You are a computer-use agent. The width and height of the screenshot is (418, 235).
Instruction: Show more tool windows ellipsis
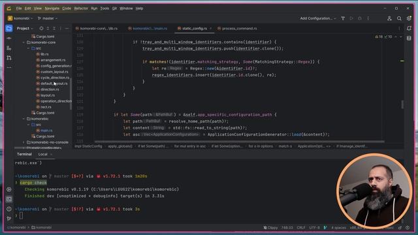pyautogui.click(x=8, y=67)
